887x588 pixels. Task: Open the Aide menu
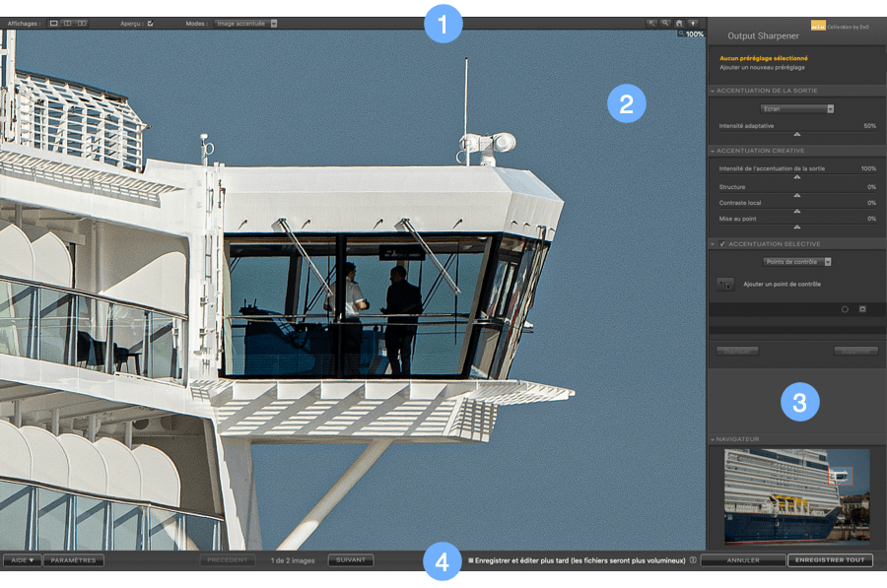(x=23, y=560)
